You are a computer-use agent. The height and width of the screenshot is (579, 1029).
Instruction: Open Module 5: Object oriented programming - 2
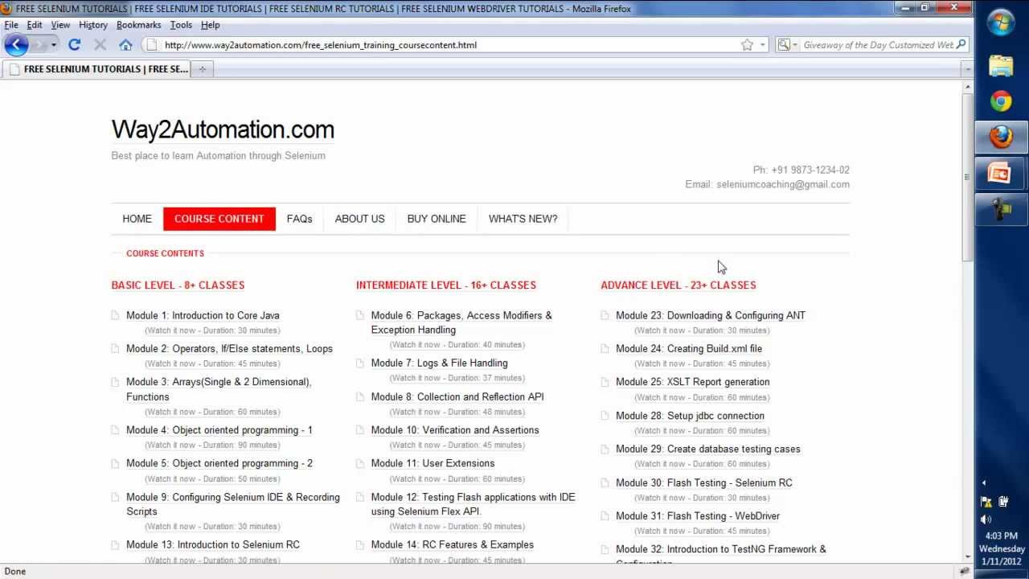[219, 463]
